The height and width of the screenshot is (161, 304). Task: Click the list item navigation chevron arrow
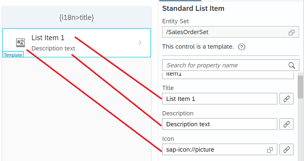point(140,43)
